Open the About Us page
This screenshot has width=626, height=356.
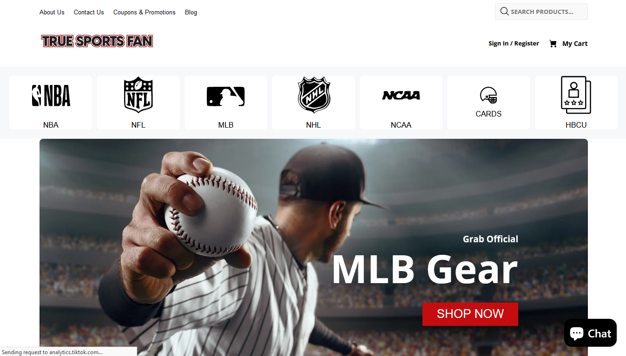pos(52,13)
